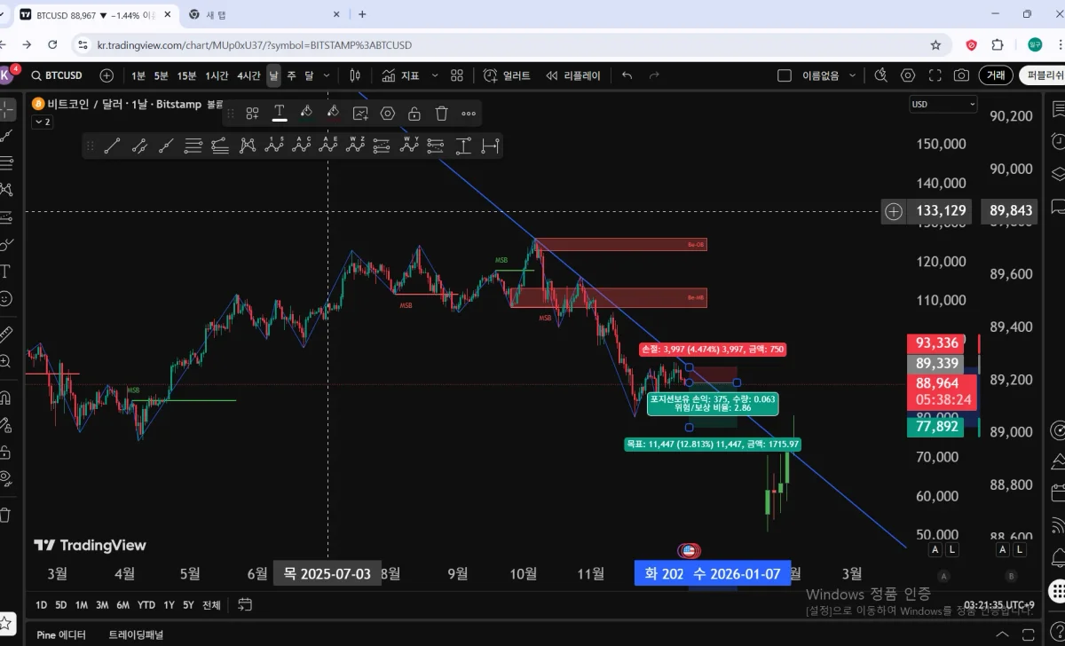This screenshot has height=646, width=1065.
Task: Open the 거래 trade button
Action: click(x=996, y=75)
